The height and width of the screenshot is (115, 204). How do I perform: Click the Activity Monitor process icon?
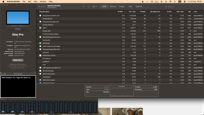(40, 25)
